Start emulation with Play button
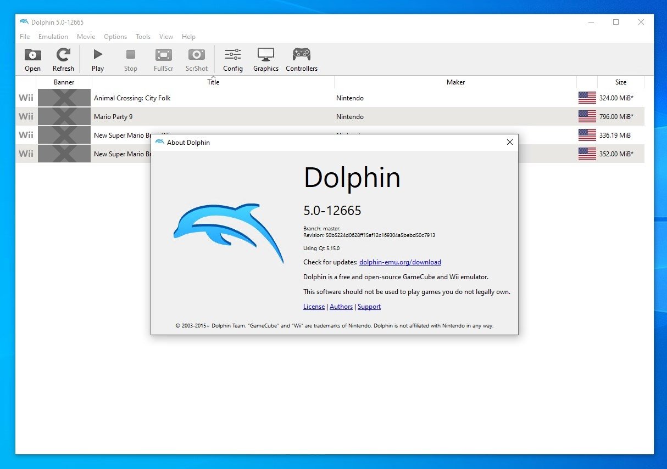Screen dimensions: 667x469 click(98, 55)
